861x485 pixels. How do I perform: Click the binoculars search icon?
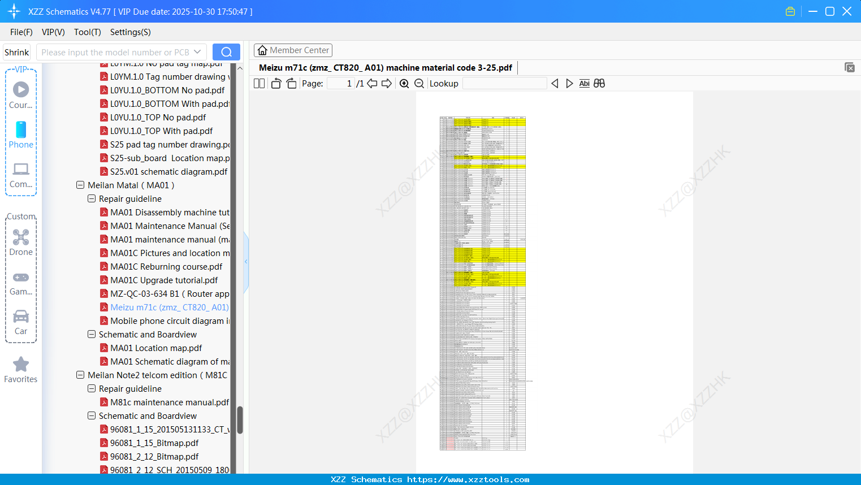coord(599,84)
